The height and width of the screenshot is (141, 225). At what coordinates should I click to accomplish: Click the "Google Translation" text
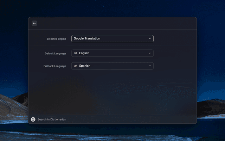[87, 38]
